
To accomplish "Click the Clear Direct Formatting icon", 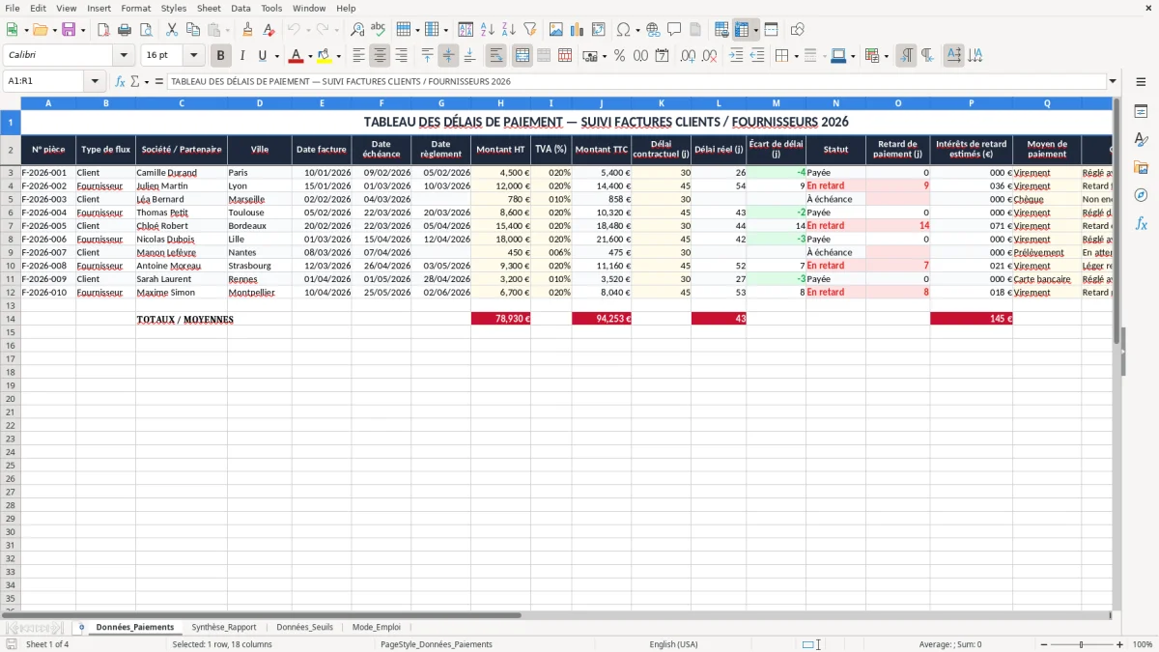I will [x=269, y=30].
